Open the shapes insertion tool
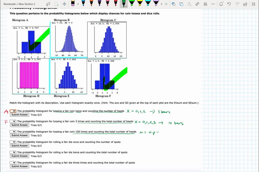Image resolution: width=259 pixels, height=172 pixels. [173, 4]
